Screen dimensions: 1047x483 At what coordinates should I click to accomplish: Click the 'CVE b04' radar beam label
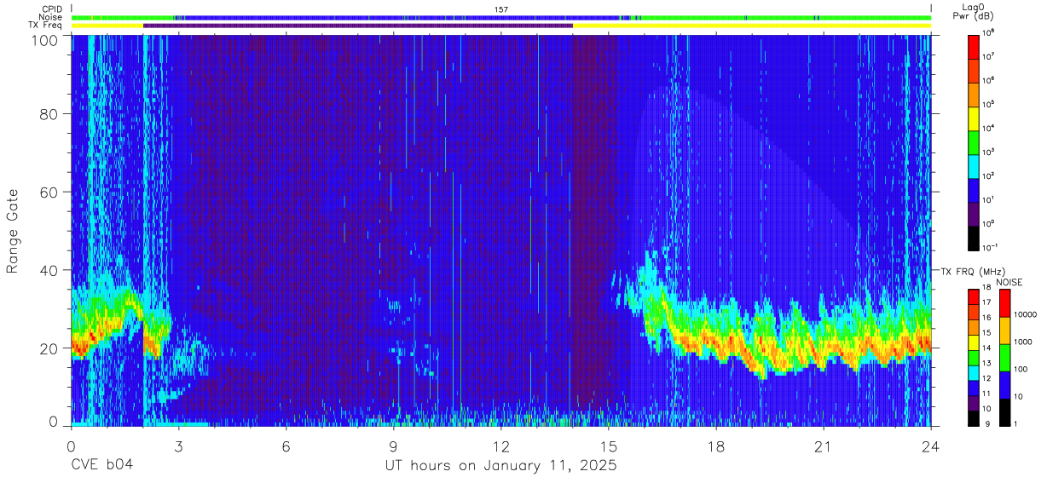pyautogui.click(x=101, y=466)
